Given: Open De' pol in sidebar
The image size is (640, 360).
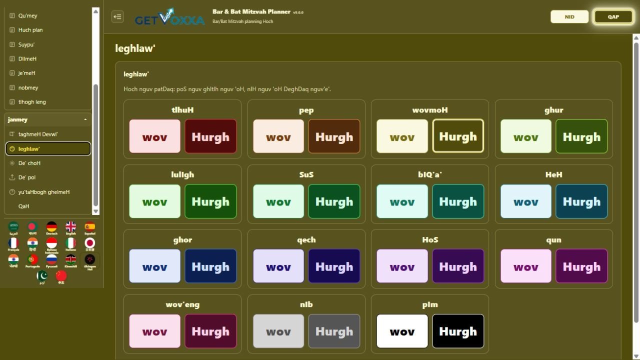Looking at the screenshot, I should coord(48,177).
